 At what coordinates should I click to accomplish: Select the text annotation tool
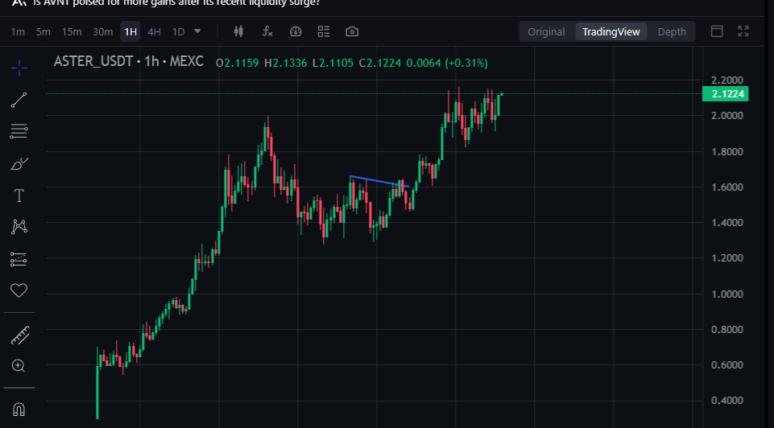19,195
